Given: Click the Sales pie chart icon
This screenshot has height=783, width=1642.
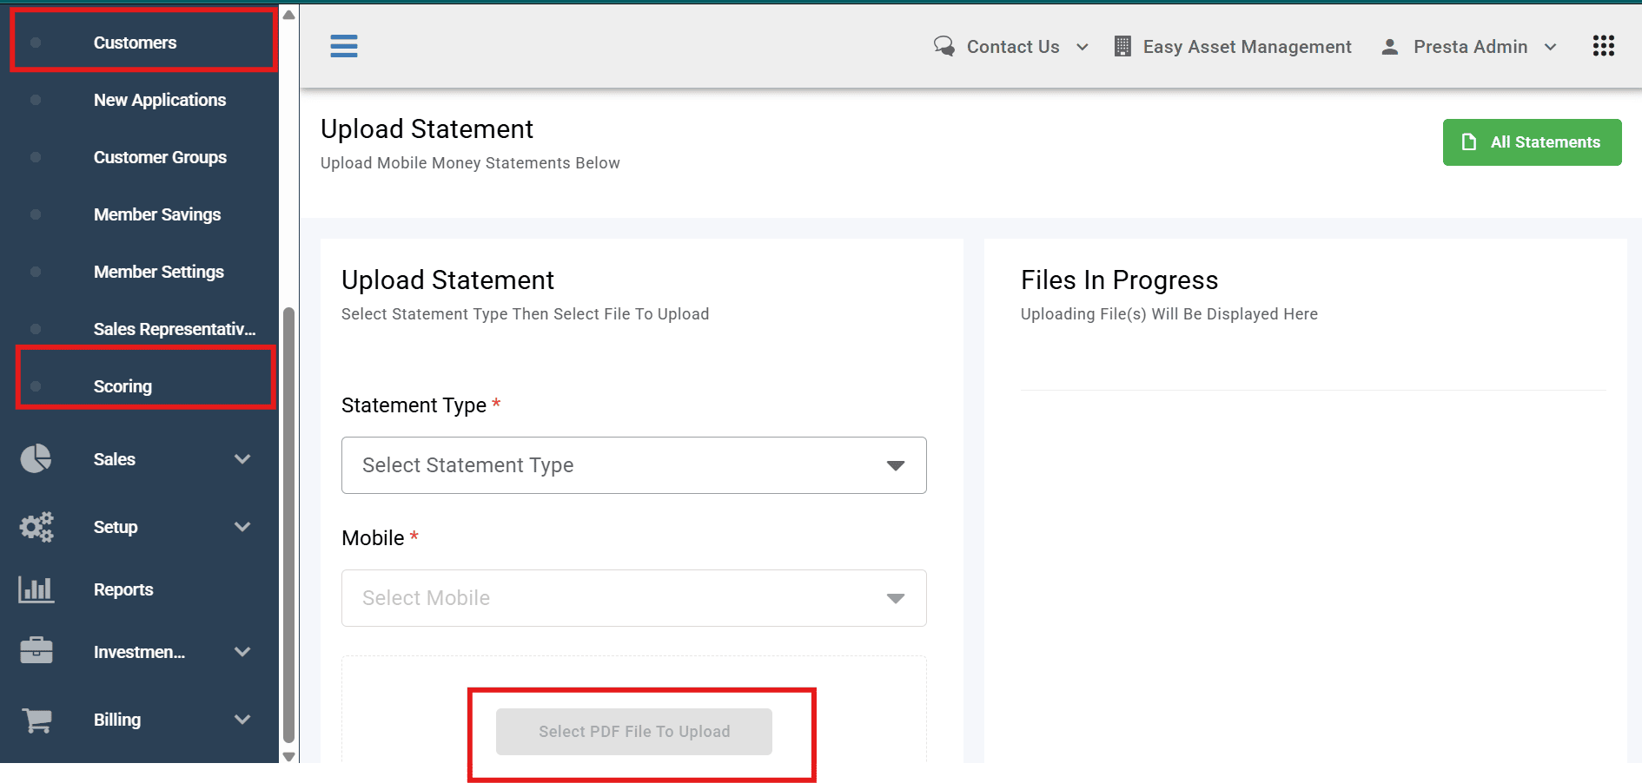Looking at the screenshot, I should click(36, 458).
